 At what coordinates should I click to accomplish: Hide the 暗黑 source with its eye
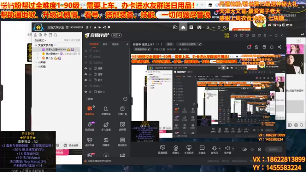click(x=86, y=68)
